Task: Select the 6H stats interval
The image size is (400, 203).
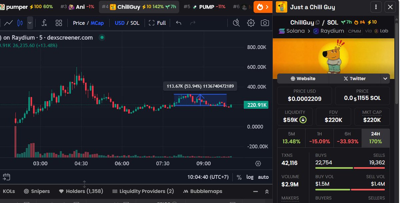Action: pyautogui.click(x=348, y=138)
